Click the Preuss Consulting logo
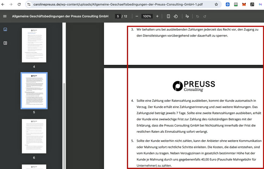 (194, 86)
